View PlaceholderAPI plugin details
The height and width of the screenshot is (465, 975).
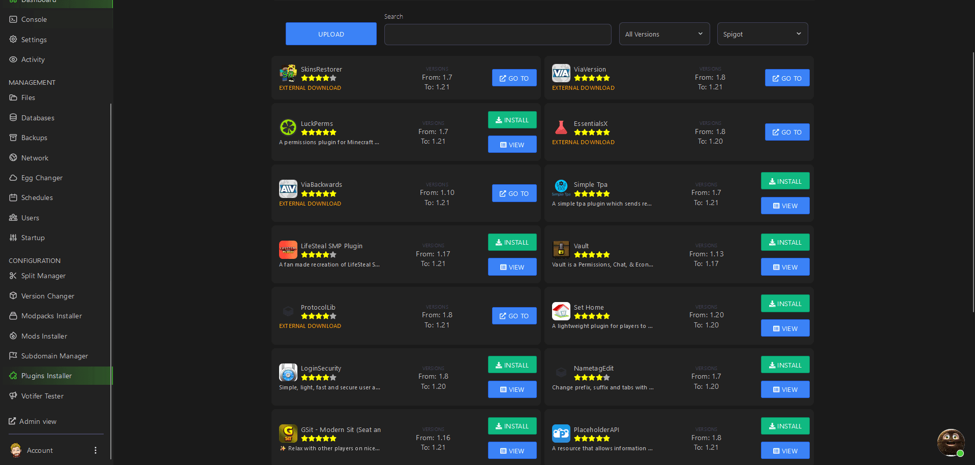pos(785,451)
